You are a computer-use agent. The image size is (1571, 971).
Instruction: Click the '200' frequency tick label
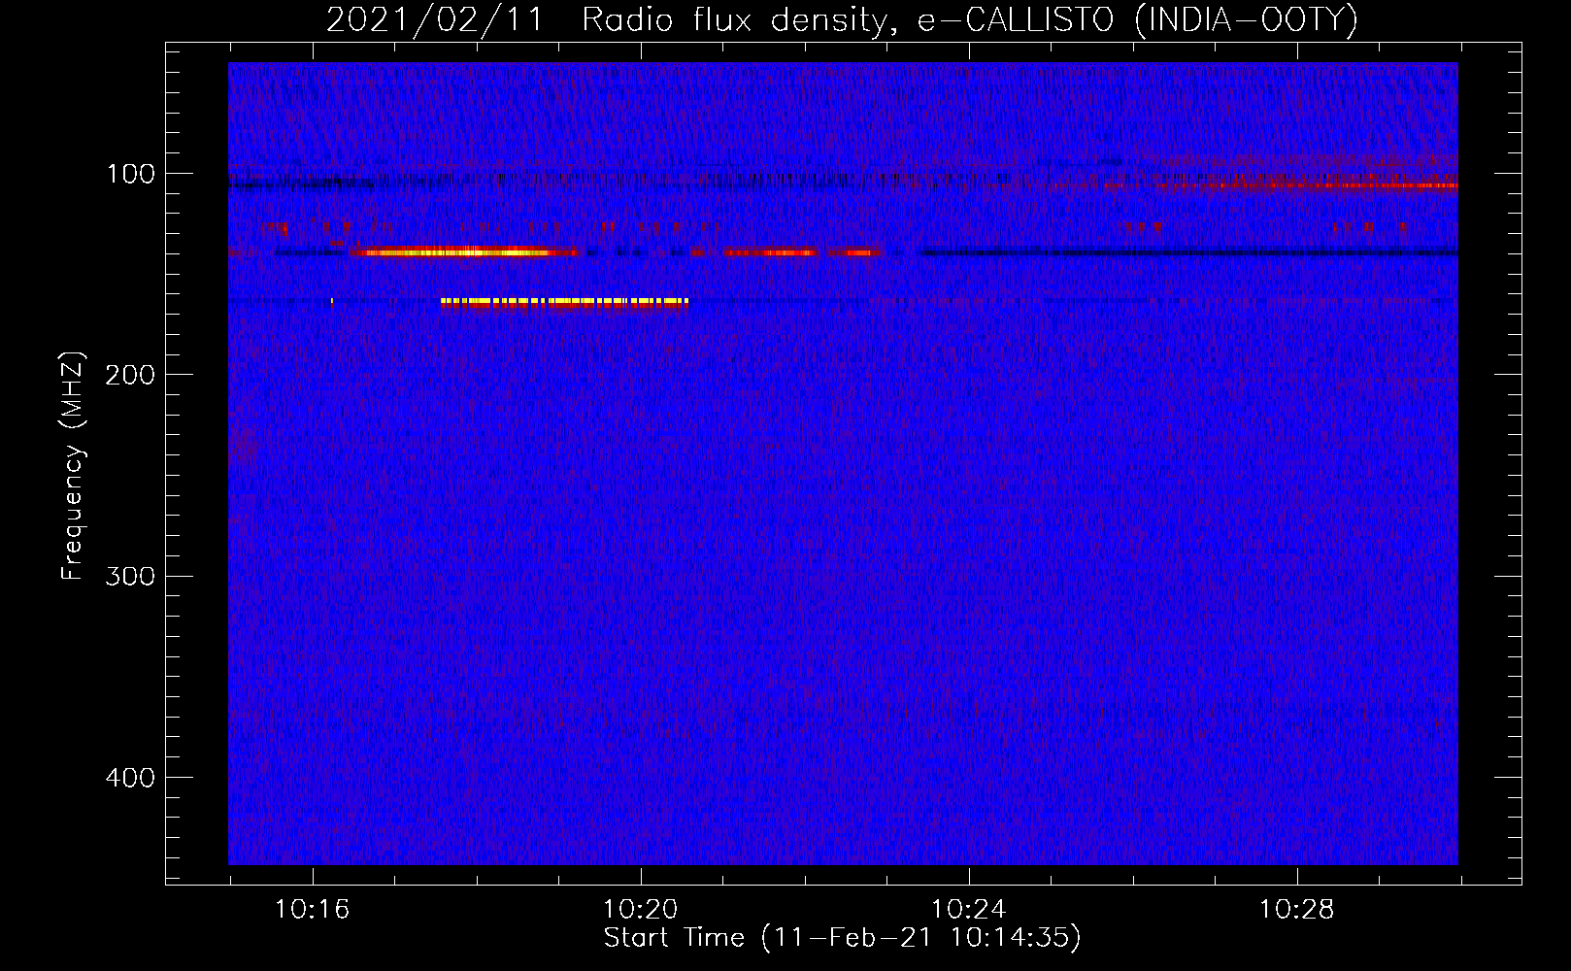pos(130,375)
